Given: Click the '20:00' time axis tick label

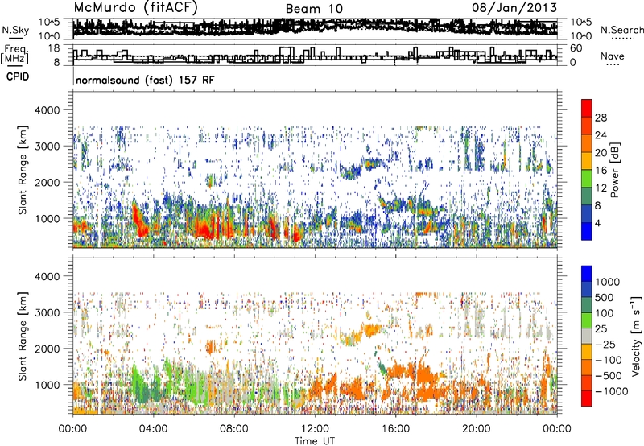Looking at the screenshot, I should click(476, 429).
